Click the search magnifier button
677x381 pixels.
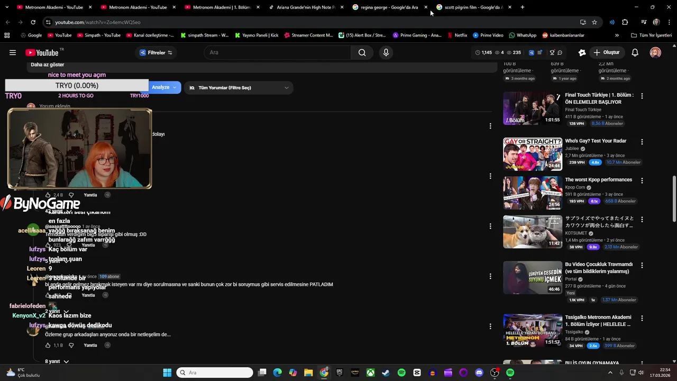point(362,52)
